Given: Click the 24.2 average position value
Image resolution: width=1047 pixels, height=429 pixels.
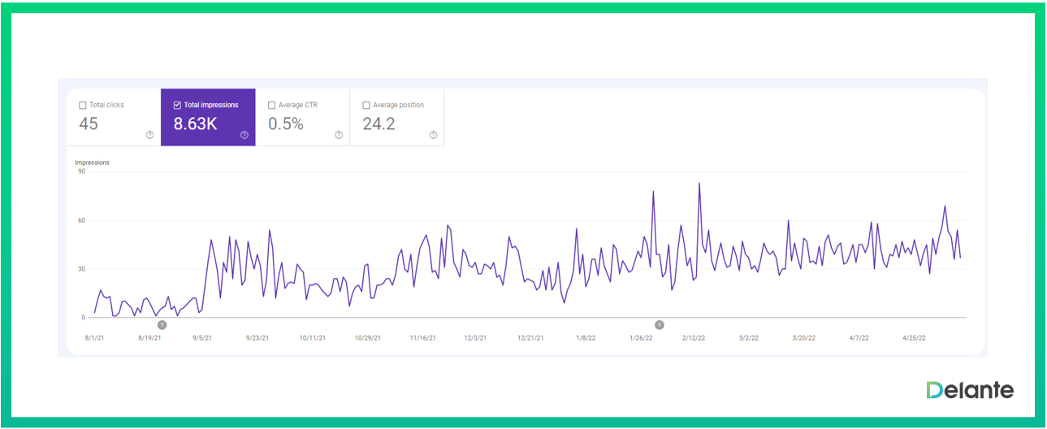Looking at the screenshot, I should click(379, 124).
